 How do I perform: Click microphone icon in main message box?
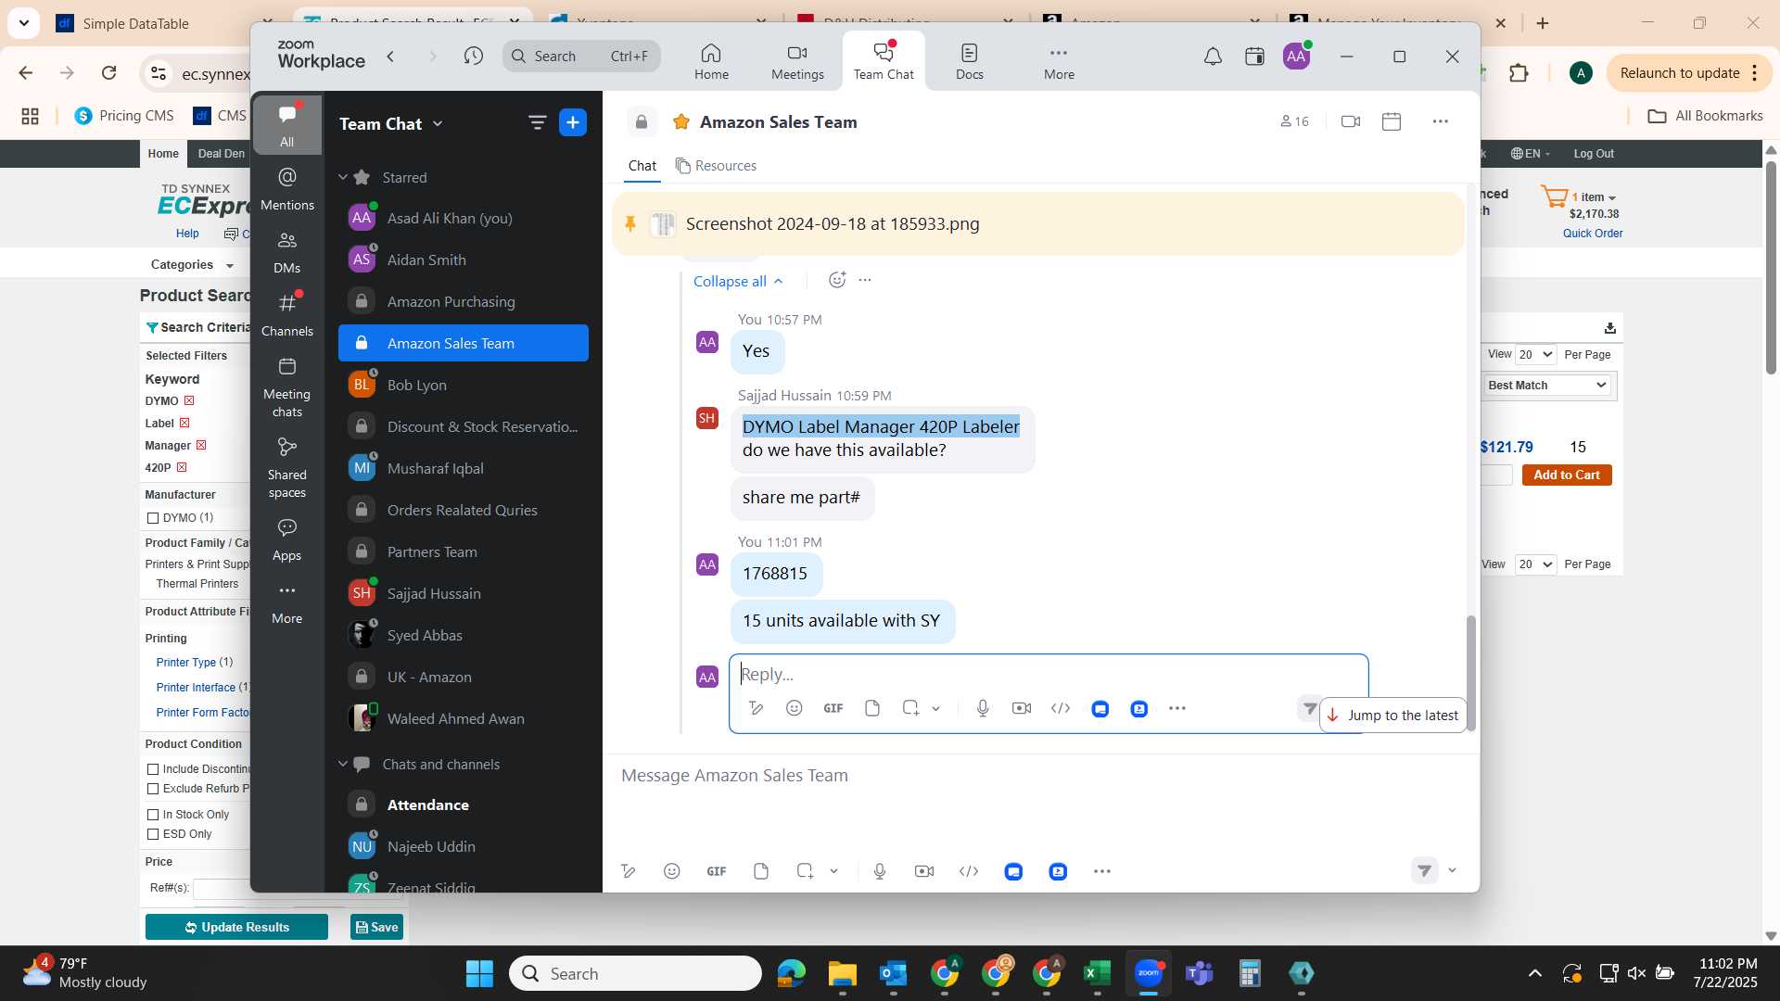coord(880,871)
